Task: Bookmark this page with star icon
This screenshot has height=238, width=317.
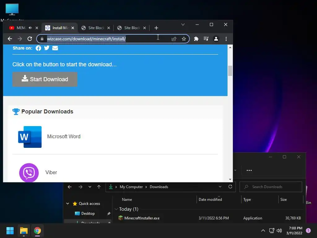Action: (x=184, y=39)
